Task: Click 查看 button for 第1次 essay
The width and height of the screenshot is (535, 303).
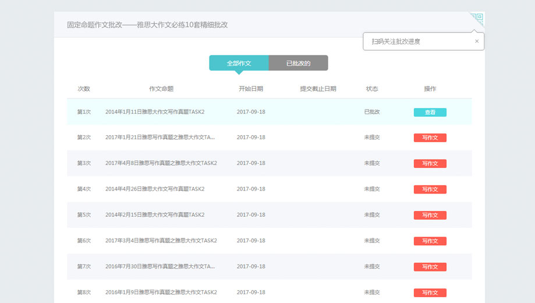Action: point(430,112)
